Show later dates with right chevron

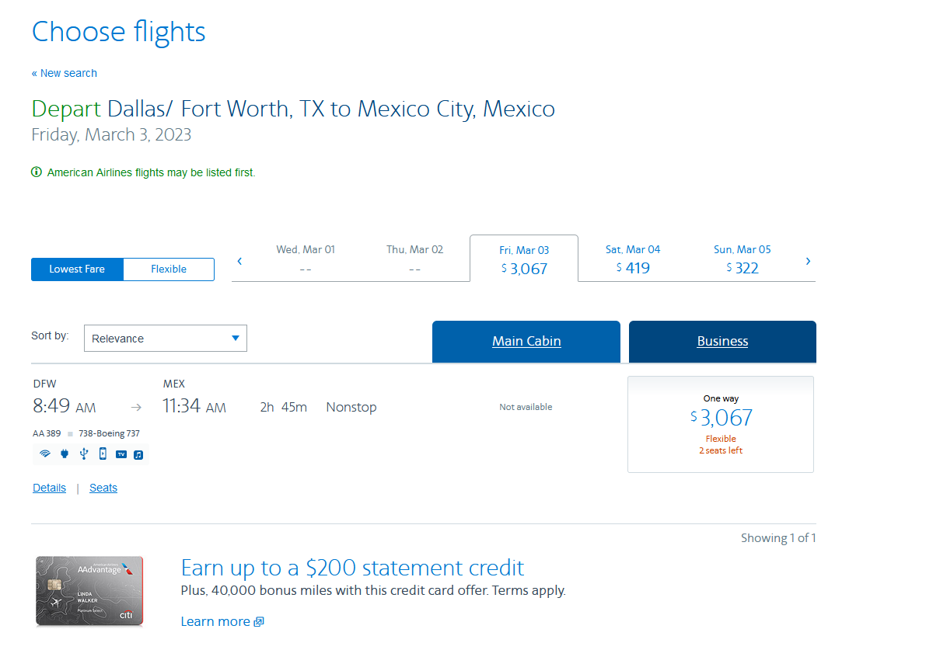coord(808,261)
